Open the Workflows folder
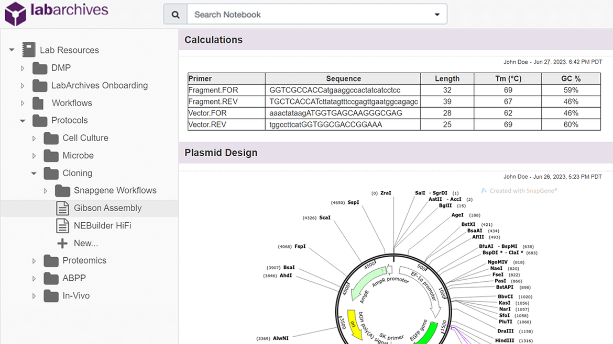Viewport: 613px width, 344px height. tap(71, 103)
